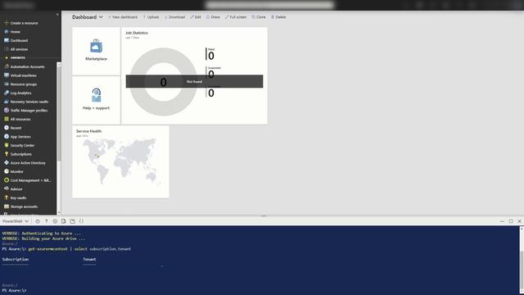Screen dimensions: 524x295
Task: Open Virtual machines favorite
Action: (20, 75)
